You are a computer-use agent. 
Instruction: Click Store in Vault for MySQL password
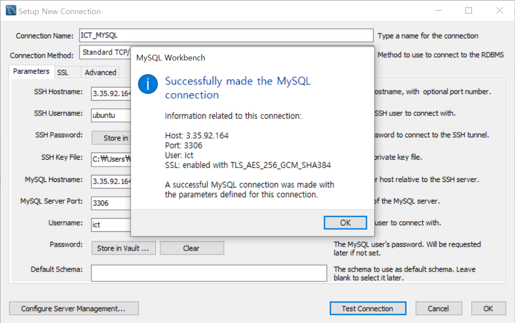tap(123, 248)
